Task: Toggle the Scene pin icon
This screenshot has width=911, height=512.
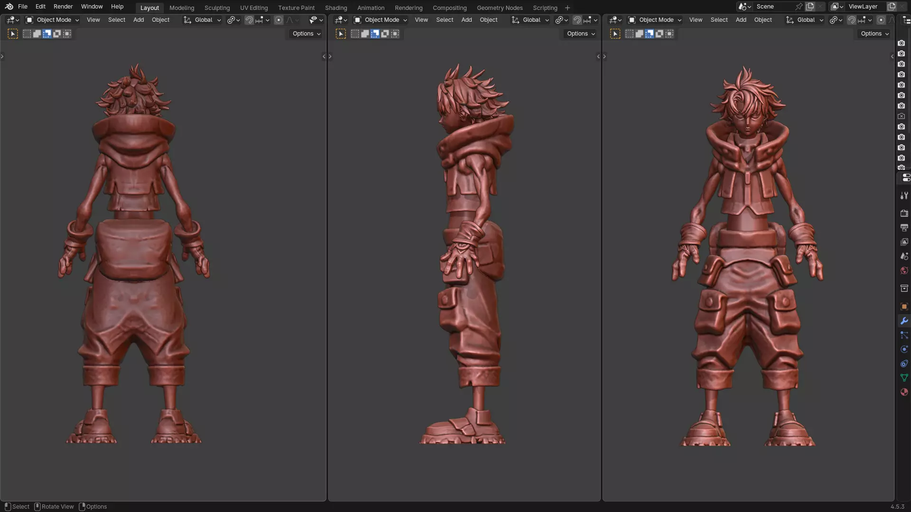Action: (799, 7)
